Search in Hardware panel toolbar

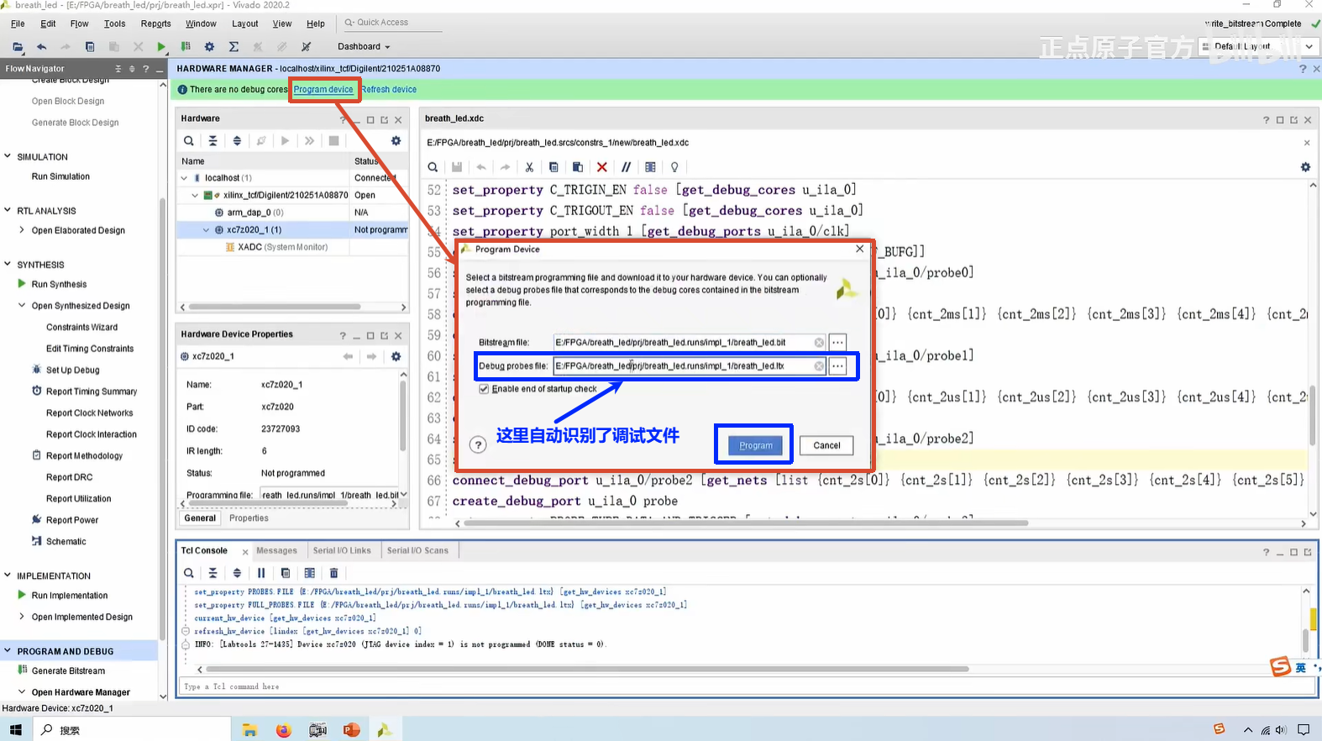[189, 141]
